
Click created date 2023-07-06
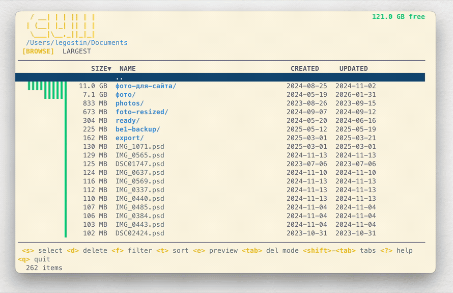(307, 164)
